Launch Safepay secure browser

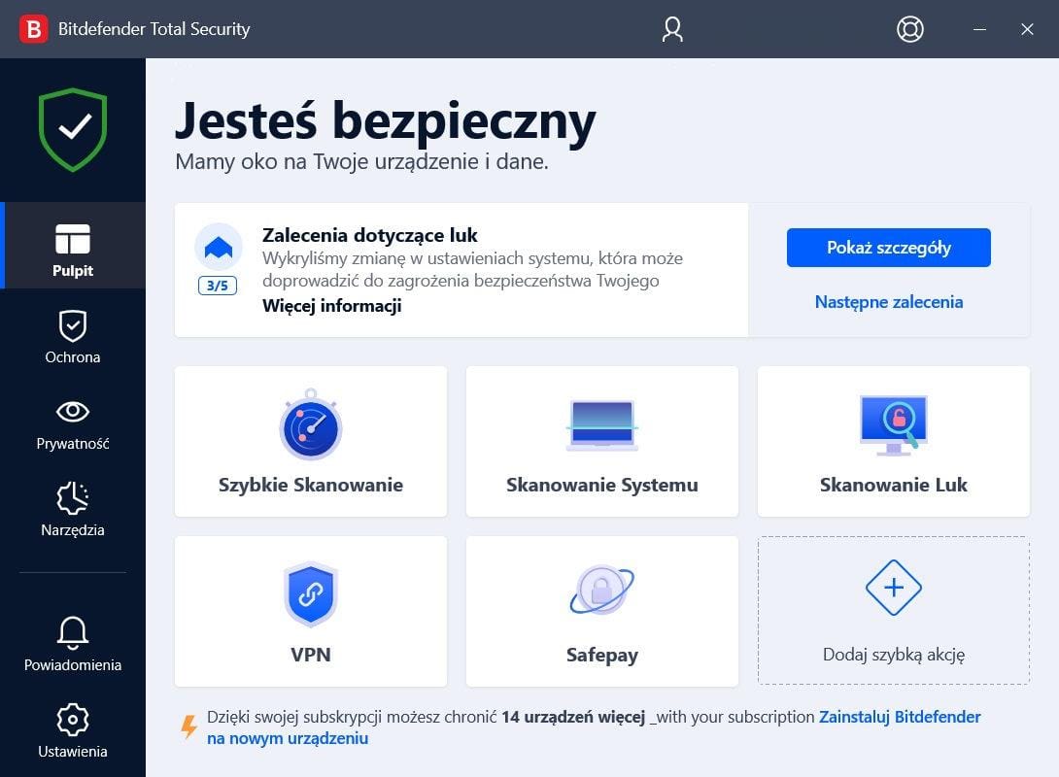click(601, 611)
